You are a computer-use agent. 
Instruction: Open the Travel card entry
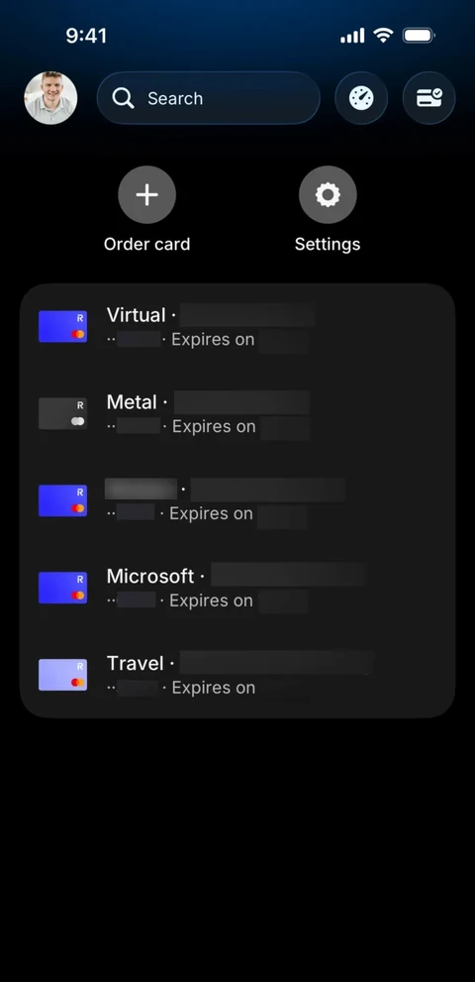coord(237,675)
